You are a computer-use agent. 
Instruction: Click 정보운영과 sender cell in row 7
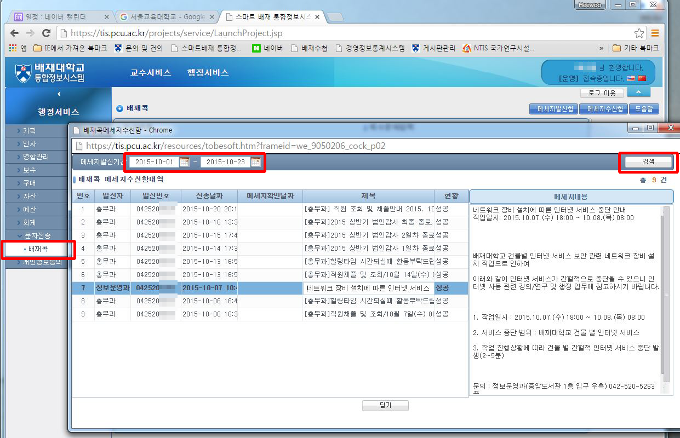click(x=112, y=287)
